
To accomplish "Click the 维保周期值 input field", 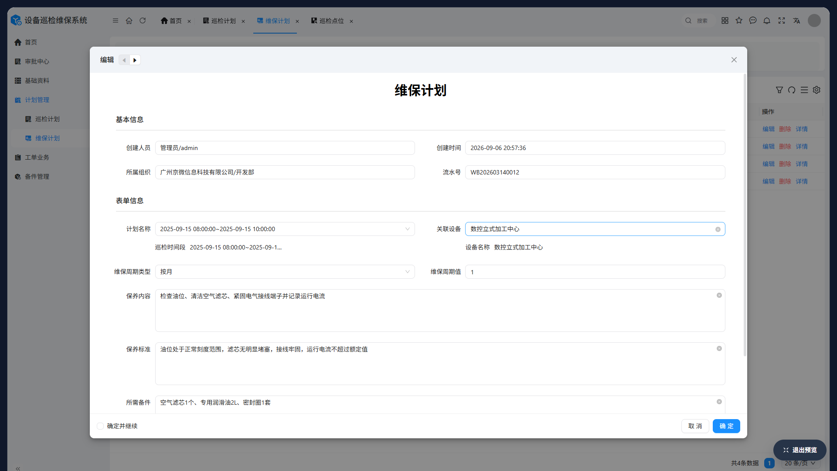I will pyautogui.click(x=595, y=272).
